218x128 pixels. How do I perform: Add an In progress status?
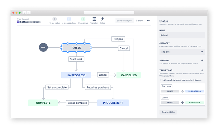click(x=69, y=19)
